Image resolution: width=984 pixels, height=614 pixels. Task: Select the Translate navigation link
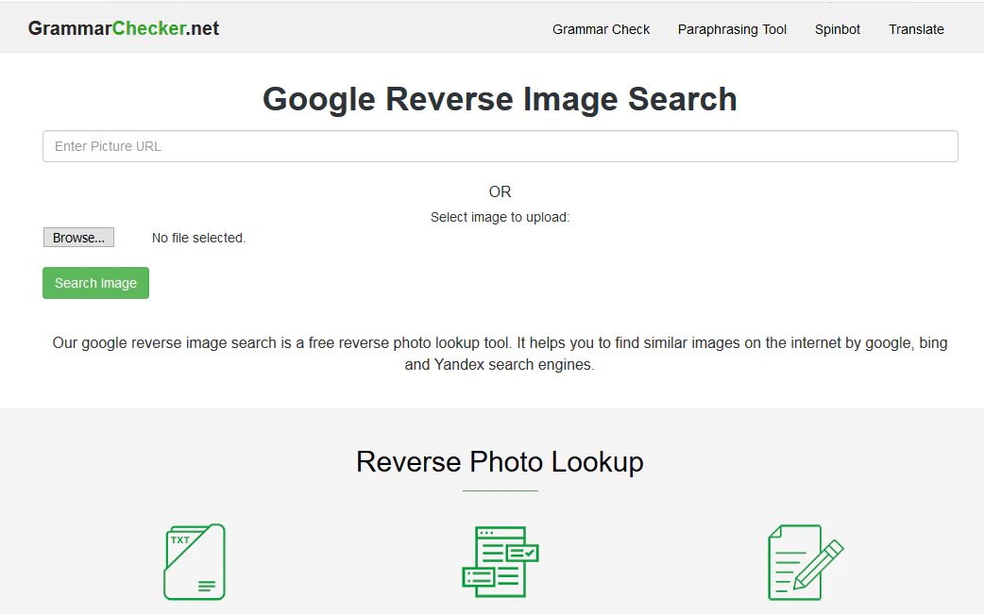[916, 29]
